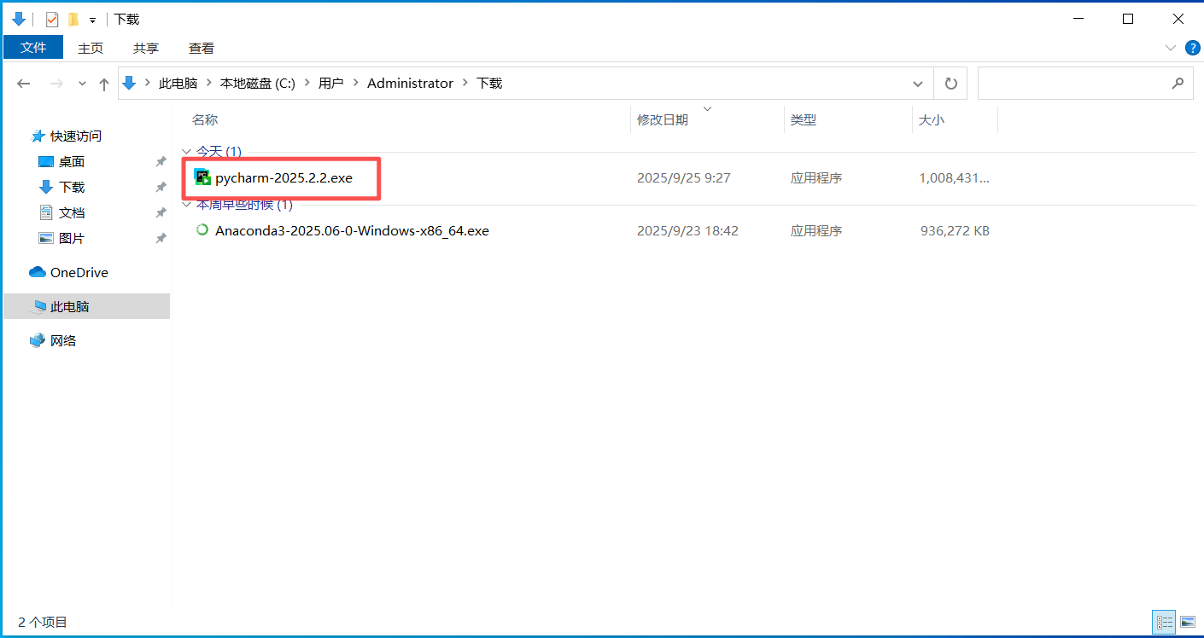Click the Refresh button in address bar
1204x638 pixels.
click(x=950, y=84)
